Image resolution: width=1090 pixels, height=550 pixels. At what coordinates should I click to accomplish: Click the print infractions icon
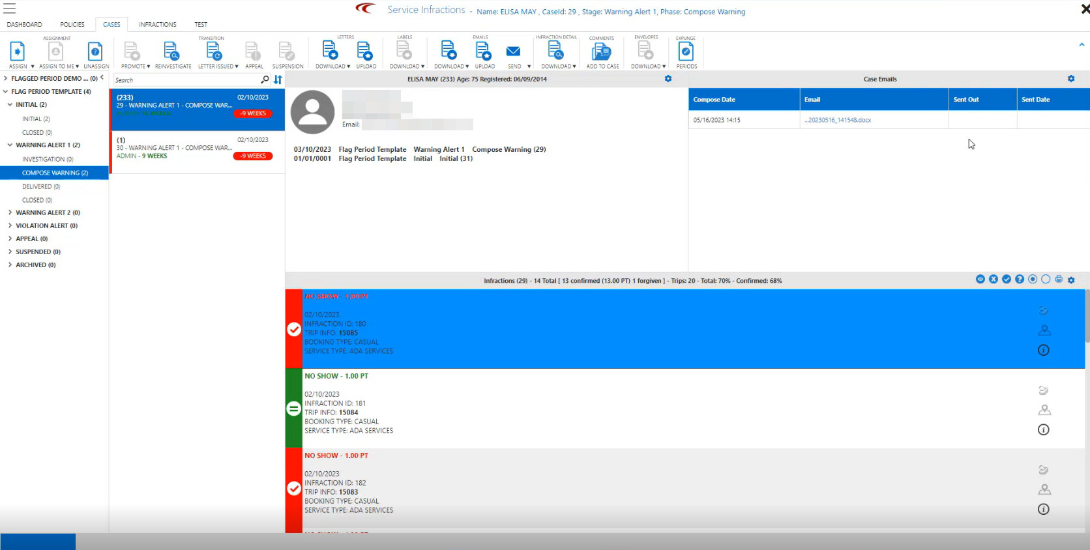point(1059,280)
